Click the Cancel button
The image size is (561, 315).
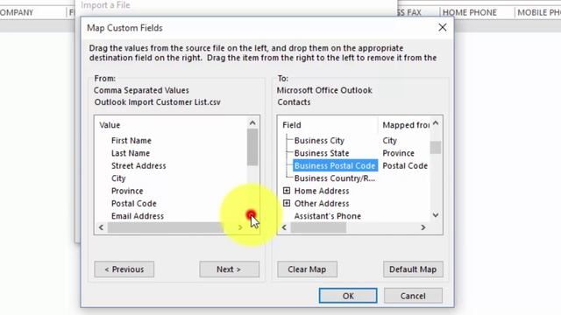tap(413, 296)
